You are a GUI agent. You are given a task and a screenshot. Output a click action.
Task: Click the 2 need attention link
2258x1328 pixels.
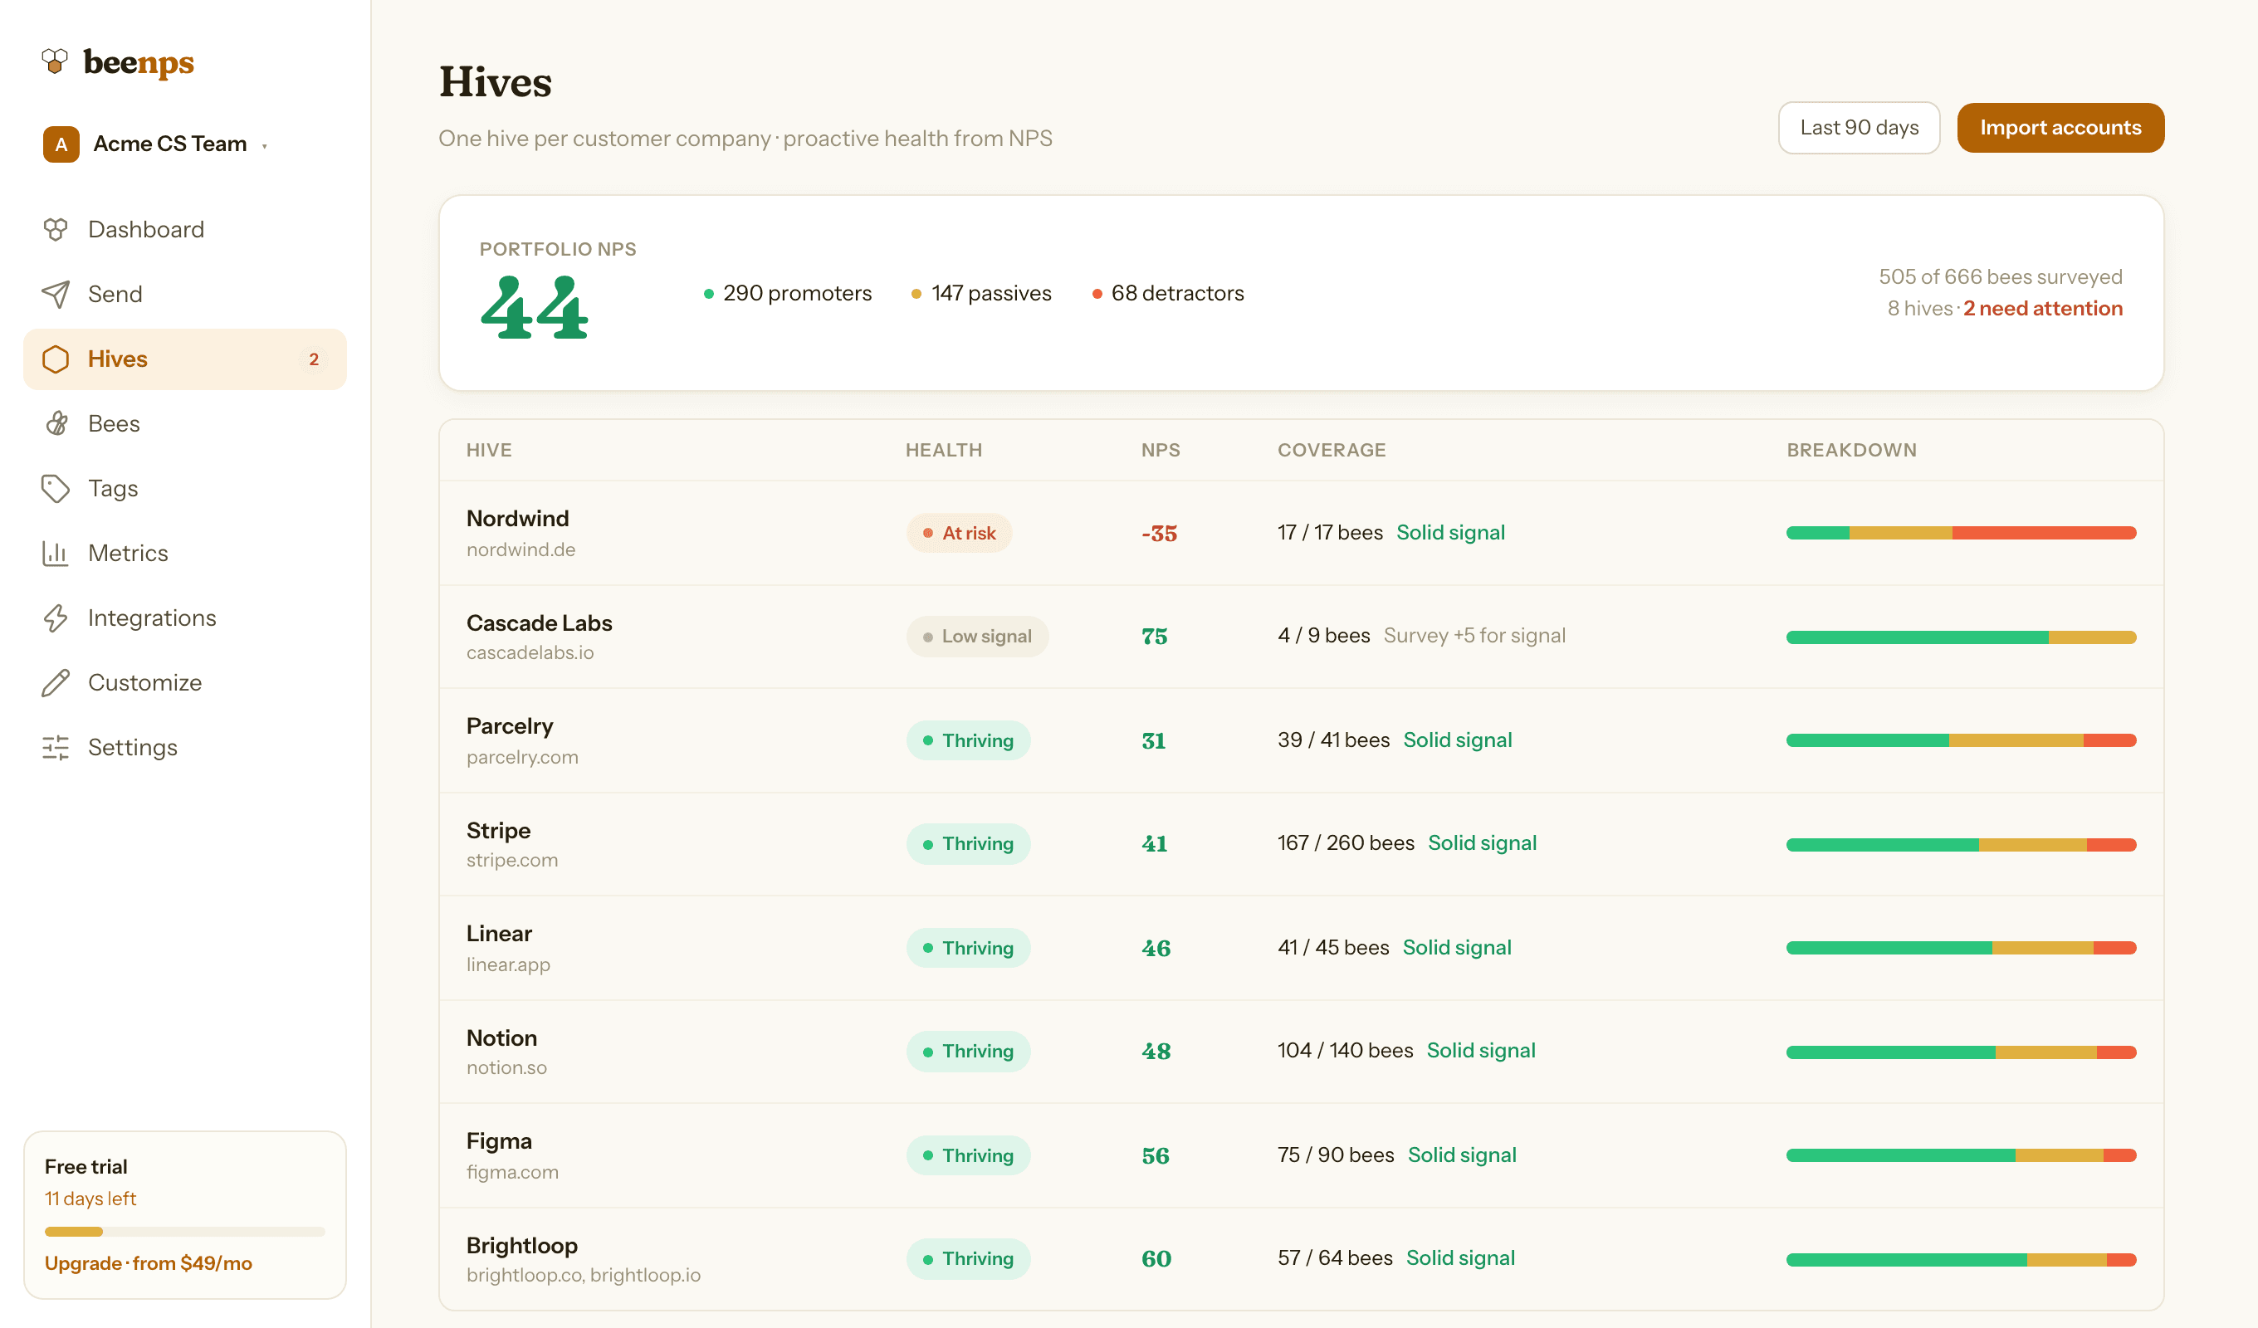point(2043,308)
